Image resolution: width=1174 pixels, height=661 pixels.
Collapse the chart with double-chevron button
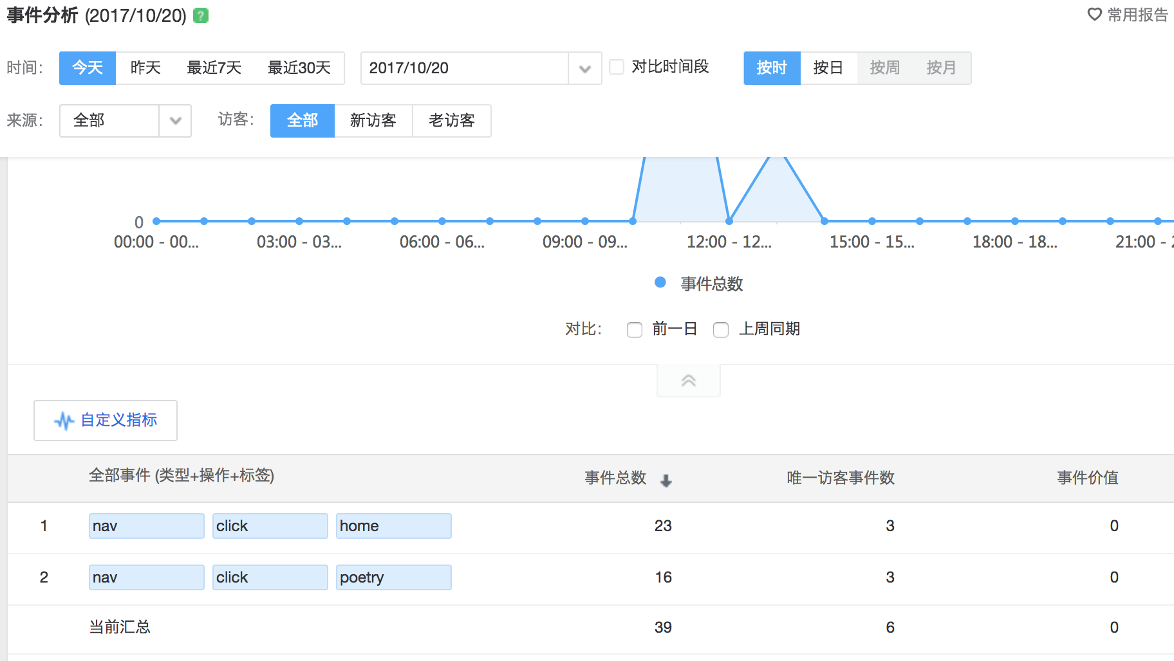pyautogui.click(x=688, y=381)
